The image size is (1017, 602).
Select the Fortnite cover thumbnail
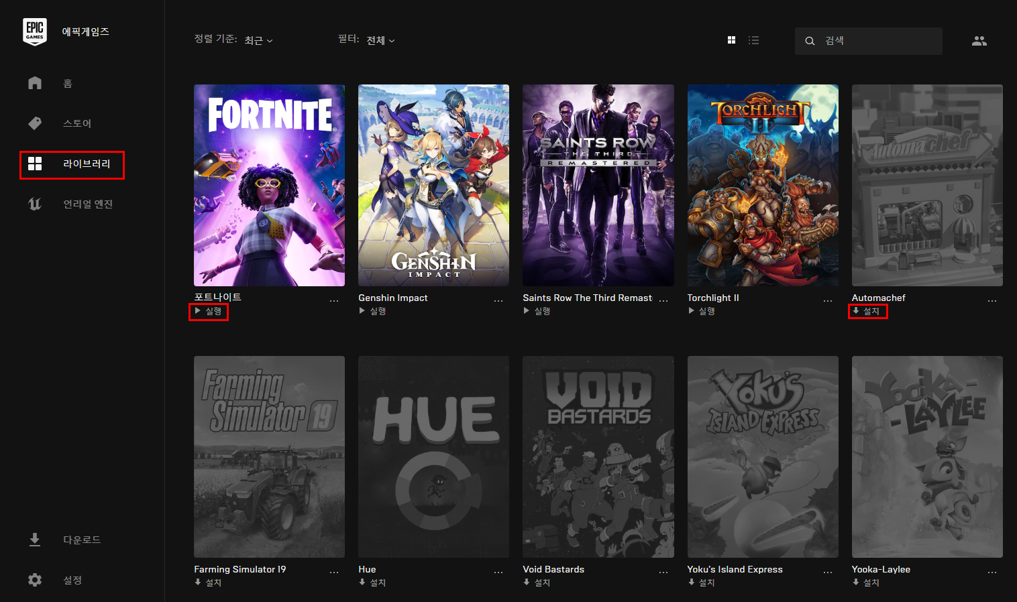coord(269,185)
